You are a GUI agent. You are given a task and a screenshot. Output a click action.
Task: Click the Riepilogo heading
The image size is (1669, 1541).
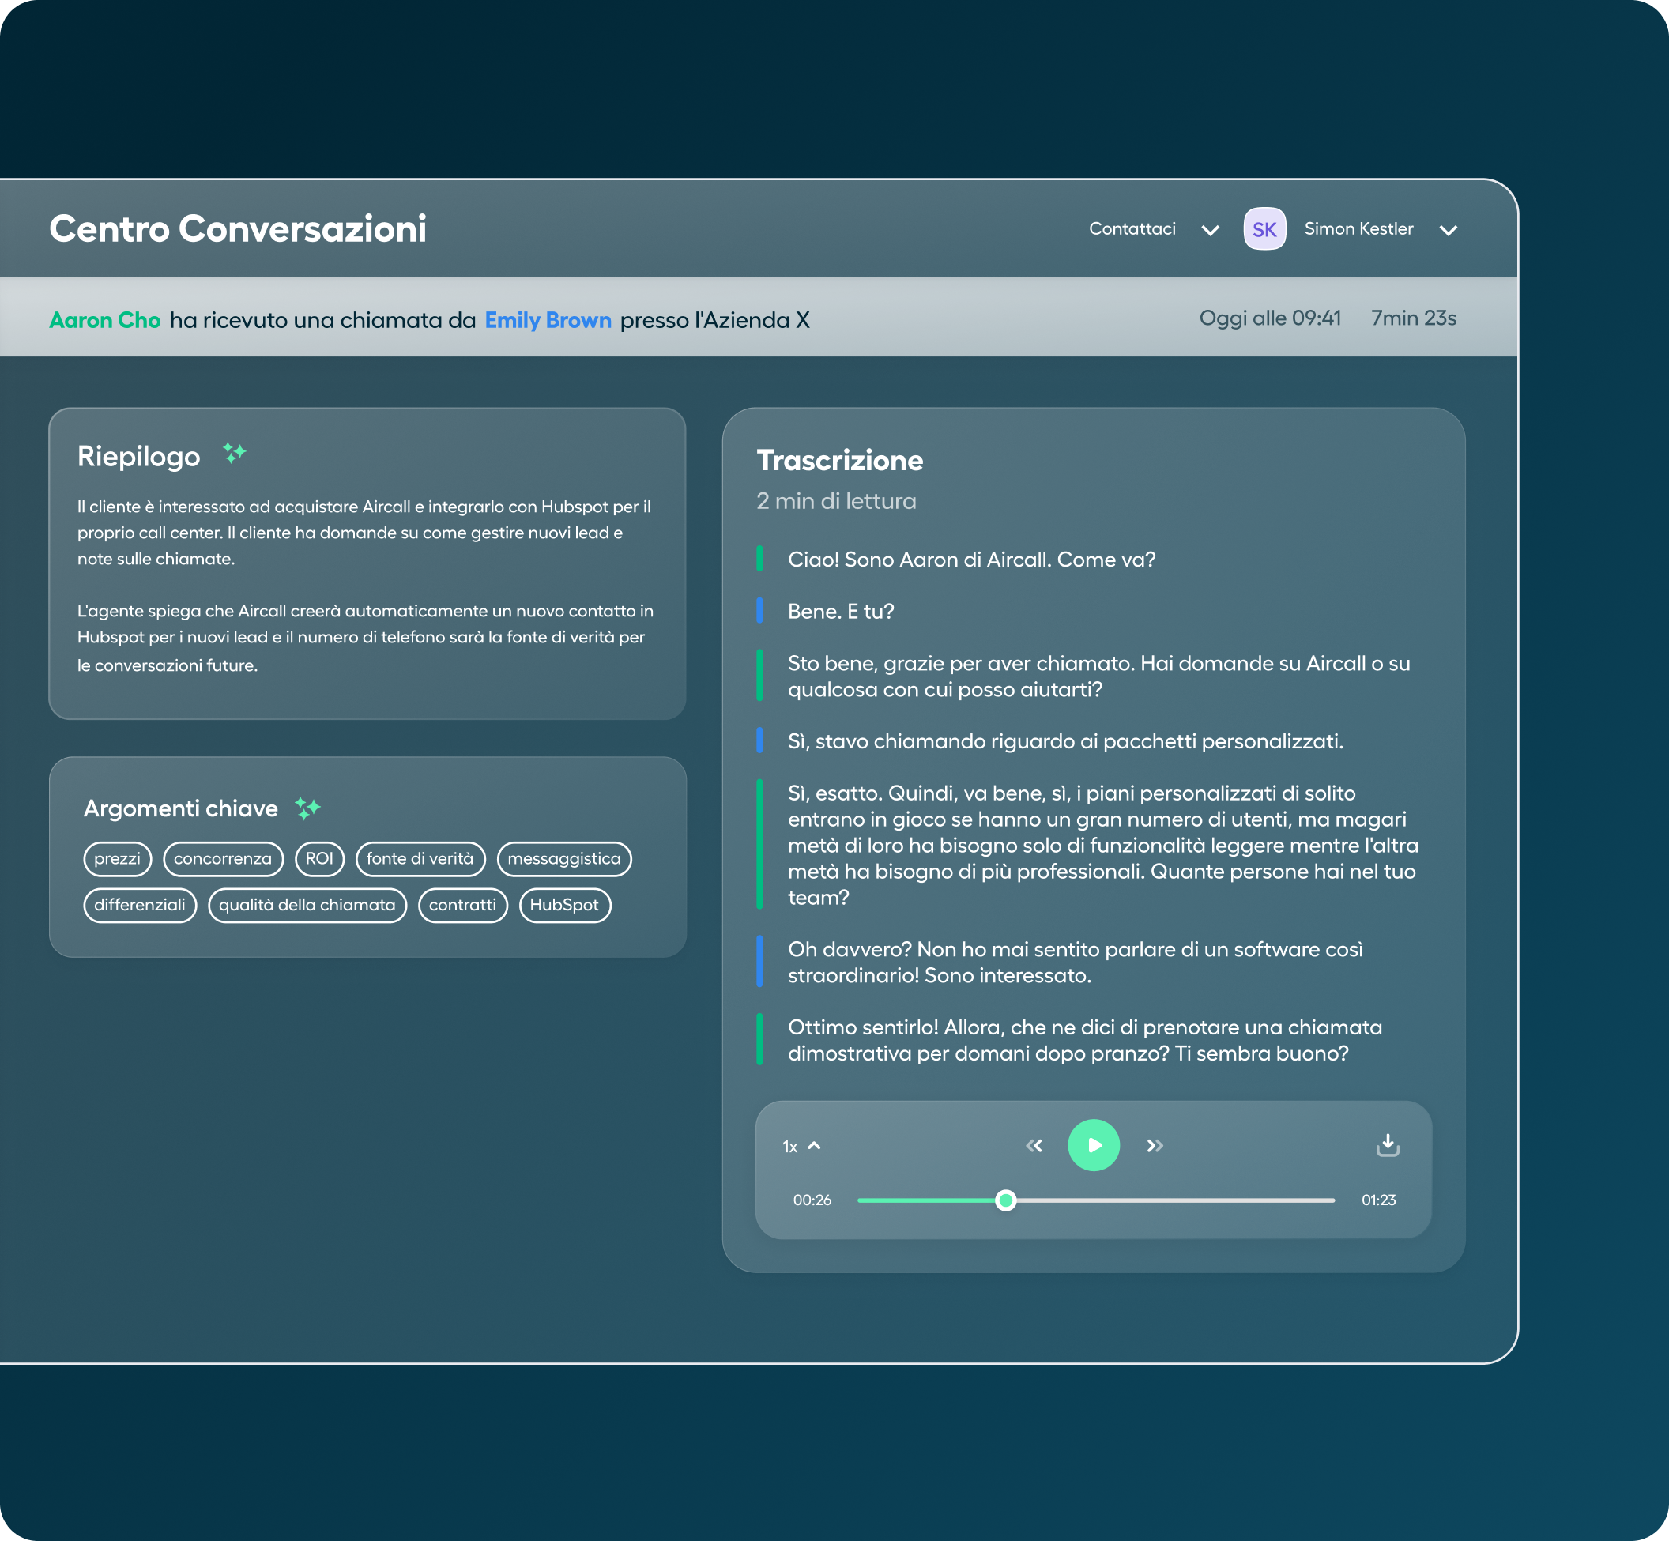point(139,456)
